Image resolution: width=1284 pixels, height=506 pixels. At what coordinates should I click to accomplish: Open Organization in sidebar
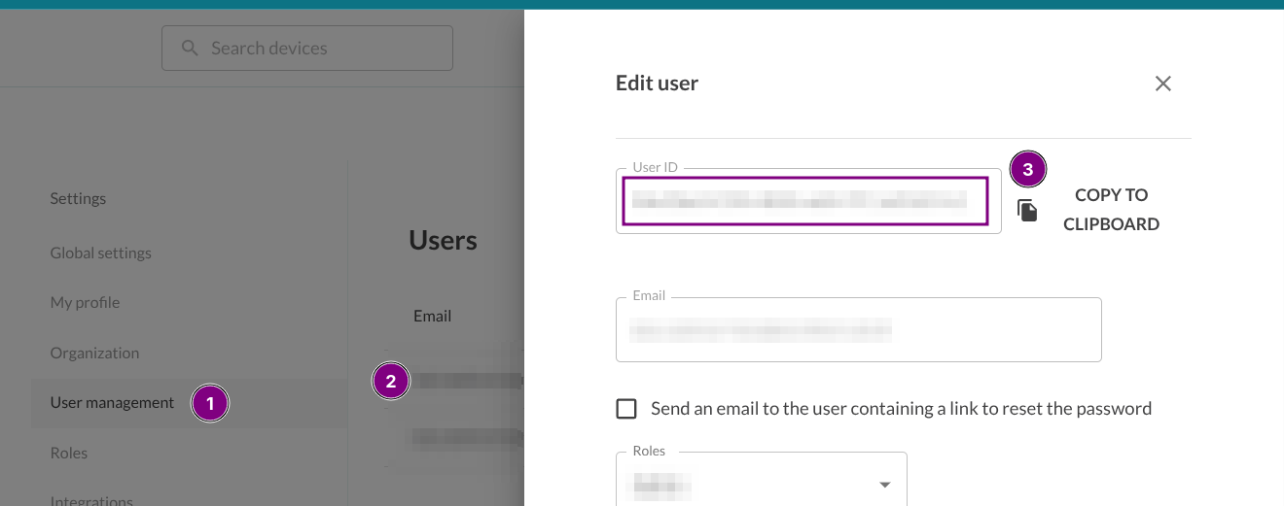coord(94,353)
